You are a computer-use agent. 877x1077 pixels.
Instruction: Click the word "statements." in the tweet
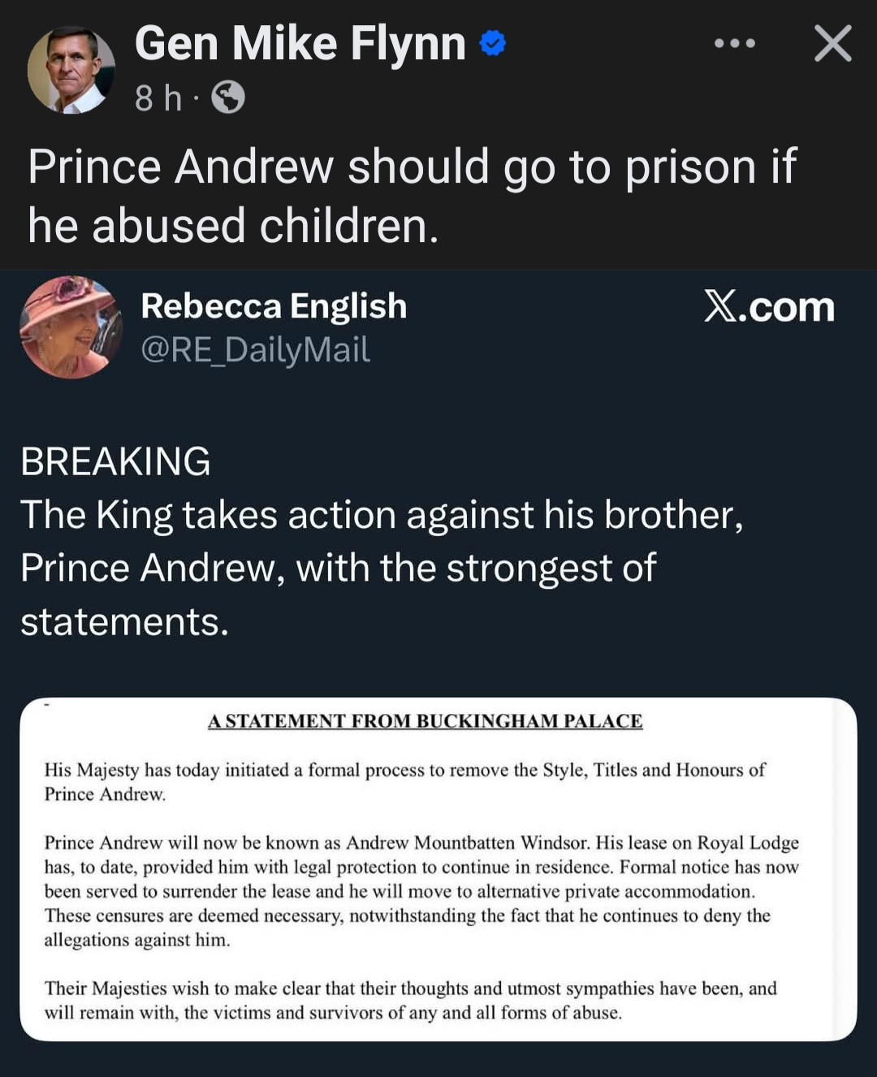click(124, 621)
